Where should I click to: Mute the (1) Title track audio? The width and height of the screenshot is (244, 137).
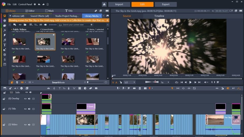[x=29, y=109]
